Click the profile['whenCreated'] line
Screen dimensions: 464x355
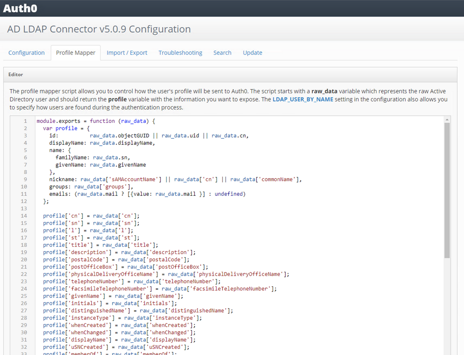coord(119,325)
